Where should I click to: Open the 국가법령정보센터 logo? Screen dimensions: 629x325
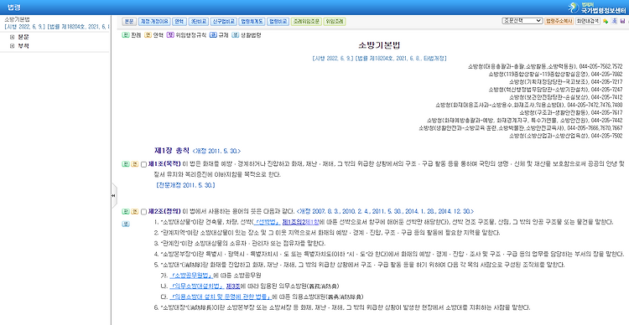tap(597, 8)
